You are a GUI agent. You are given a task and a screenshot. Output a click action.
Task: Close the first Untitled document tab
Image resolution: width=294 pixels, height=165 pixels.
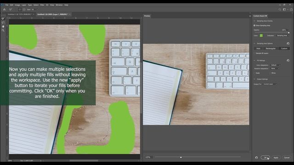click(x=34, y=14)
